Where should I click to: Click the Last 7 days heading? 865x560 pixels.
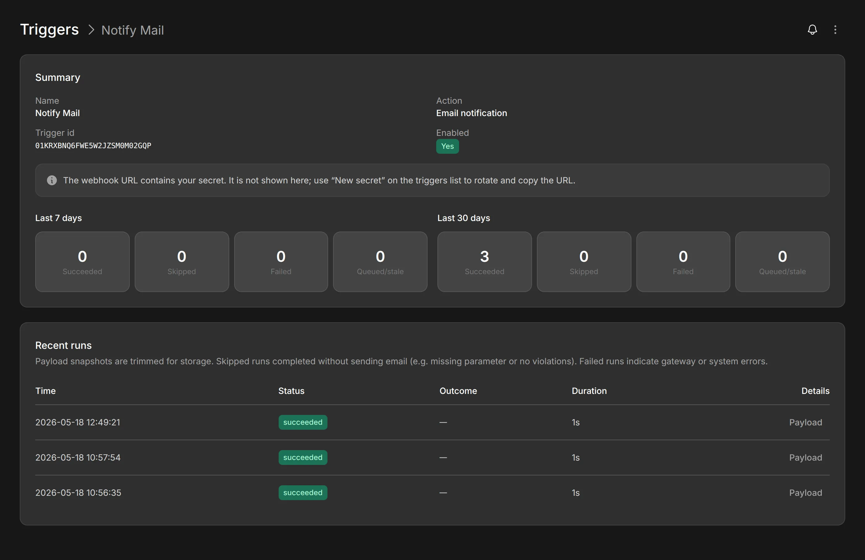click(58, 218)
